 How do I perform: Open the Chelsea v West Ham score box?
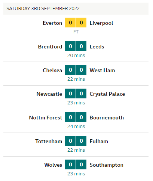(x=76, y=70)
